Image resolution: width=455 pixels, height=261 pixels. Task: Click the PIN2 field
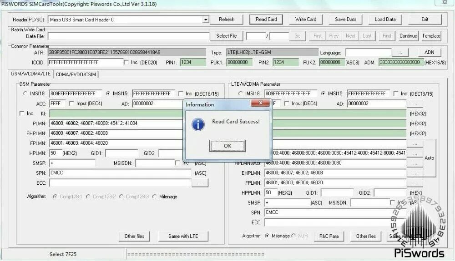coord(286,62)
